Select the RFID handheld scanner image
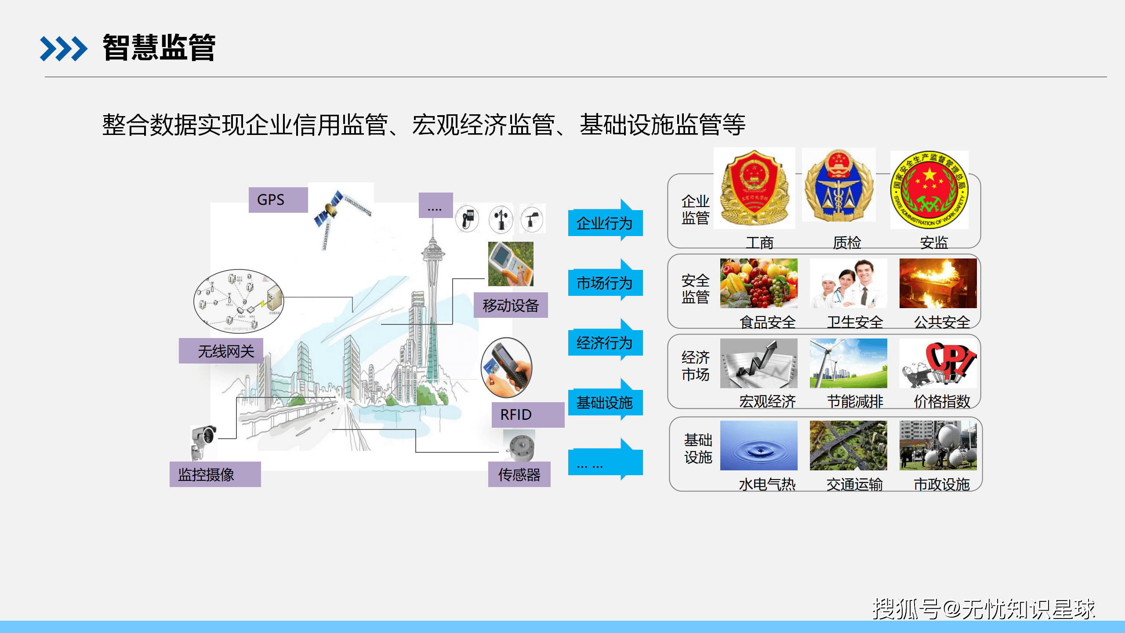The image size is (1125, 633). click(x=506, y=367)
